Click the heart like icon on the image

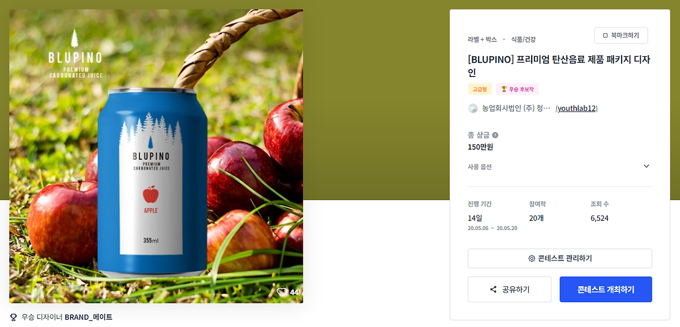[x=282, y=291]
